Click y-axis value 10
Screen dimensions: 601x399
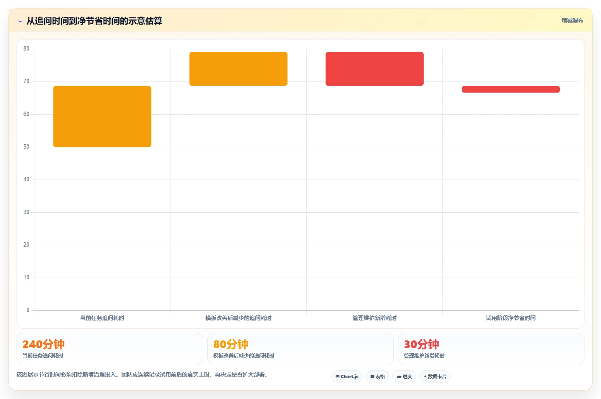[x=26, y=278]
